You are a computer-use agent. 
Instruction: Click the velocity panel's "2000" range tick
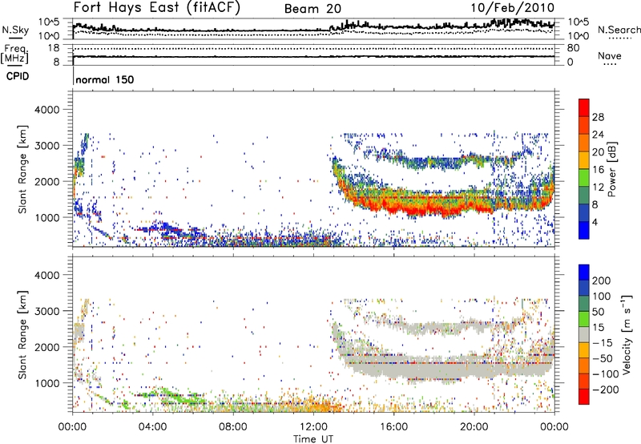tap(47, 347)
